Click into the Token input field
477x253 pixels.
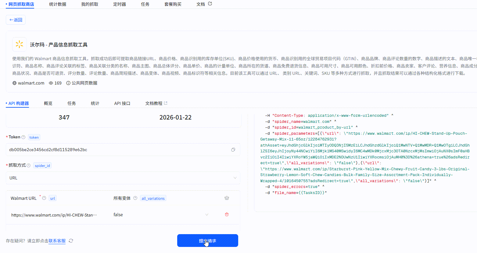[123, 150]
